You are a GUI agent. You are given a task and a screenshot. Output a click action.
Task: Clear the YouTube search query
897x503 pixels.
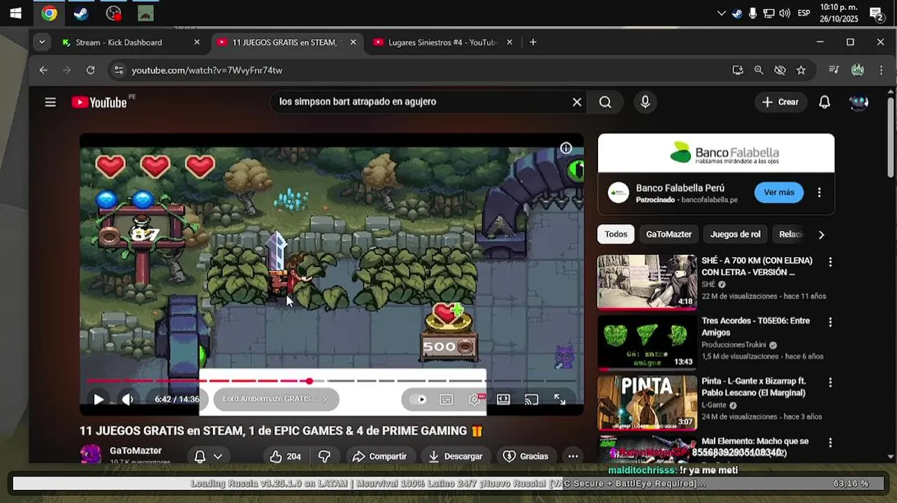coord(577,102)
